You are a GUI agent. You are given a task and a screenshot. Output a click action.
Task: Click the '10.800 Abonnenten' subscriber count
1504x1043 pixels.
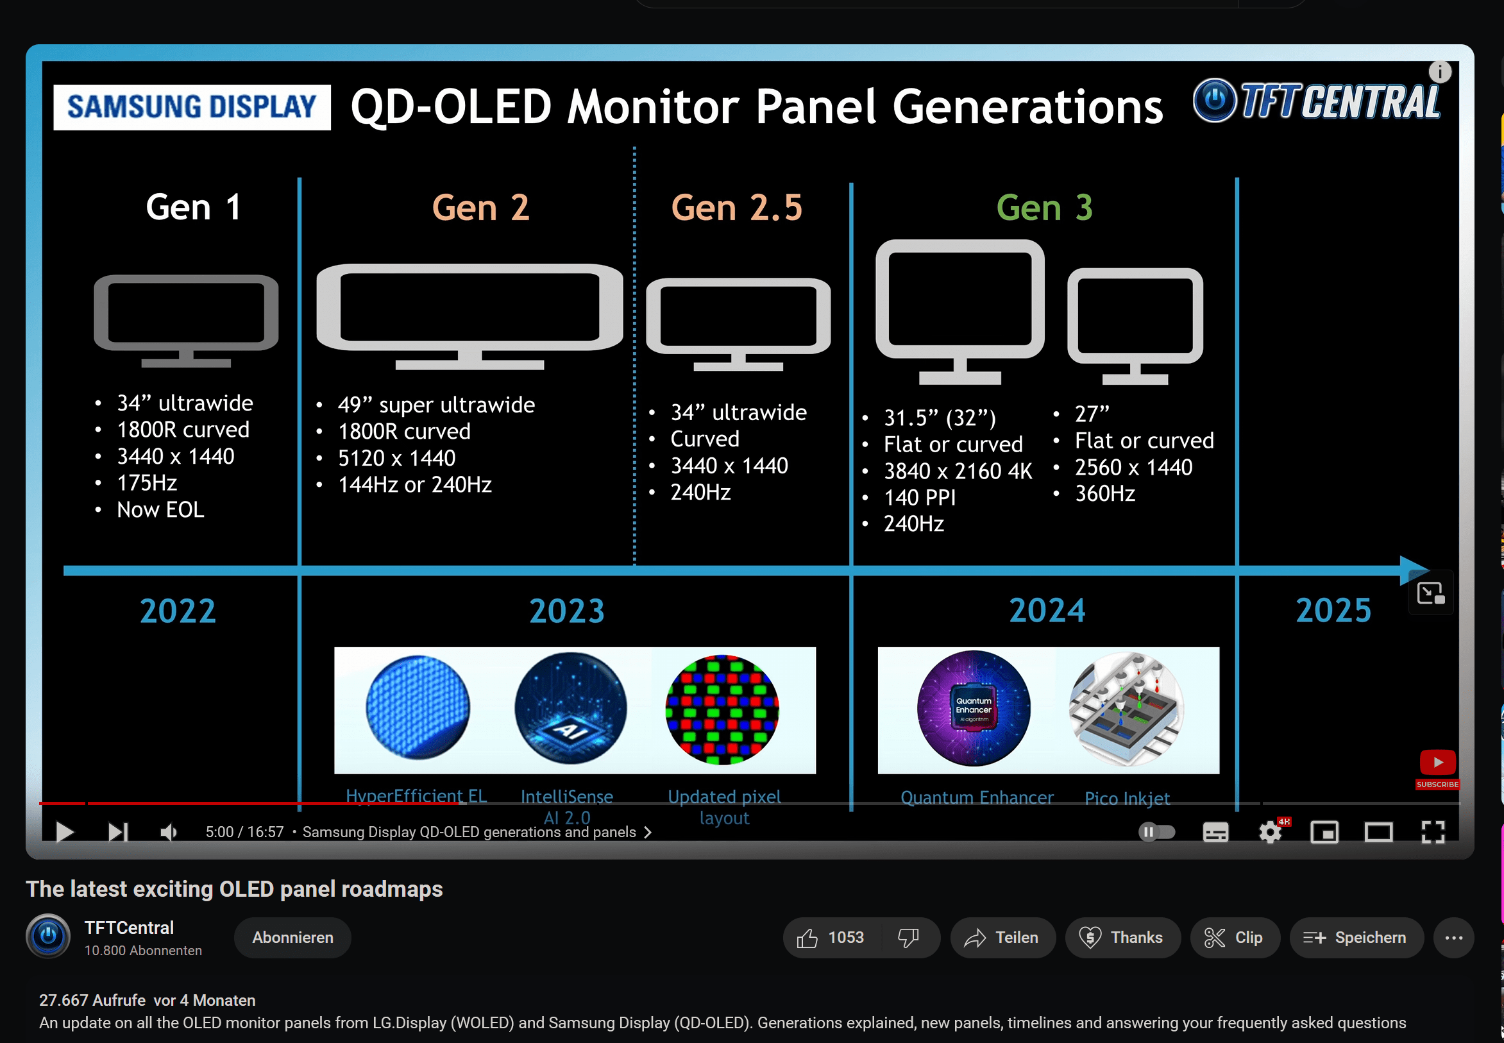(x=143, y=950)
